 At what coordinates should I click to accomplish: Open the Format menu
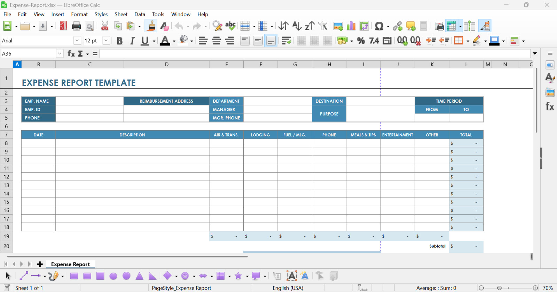point(79,14)
